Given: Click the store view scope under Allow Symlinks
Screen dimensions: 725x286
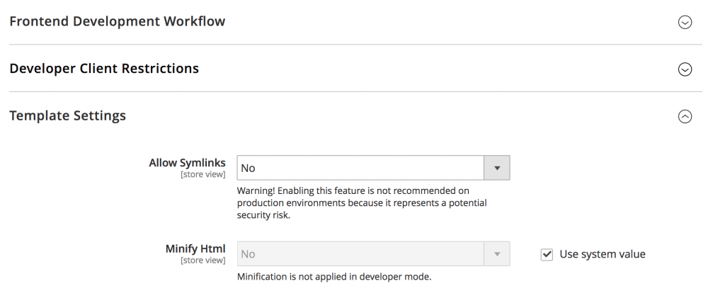Looking at the screenshot, I should [x=205, y=174].
